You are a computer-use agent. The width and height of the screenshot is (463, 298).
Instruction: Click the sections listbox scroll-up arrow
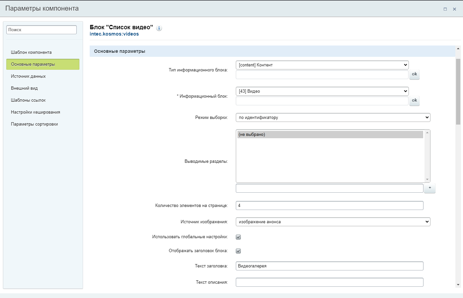(x=427, y=133)
